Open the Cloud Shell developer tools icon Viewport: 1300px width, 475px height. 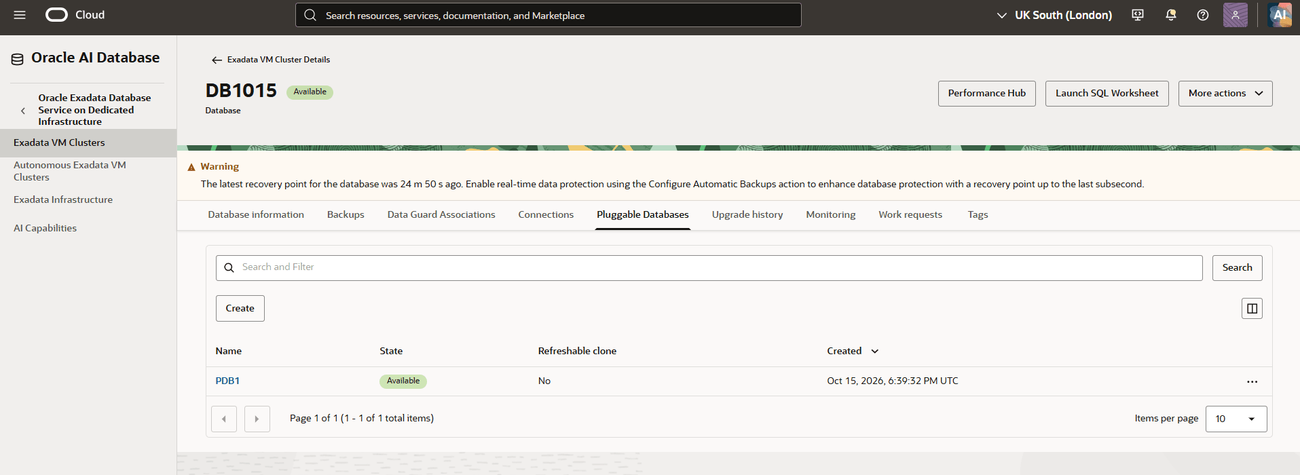[x=1138, y=15]
